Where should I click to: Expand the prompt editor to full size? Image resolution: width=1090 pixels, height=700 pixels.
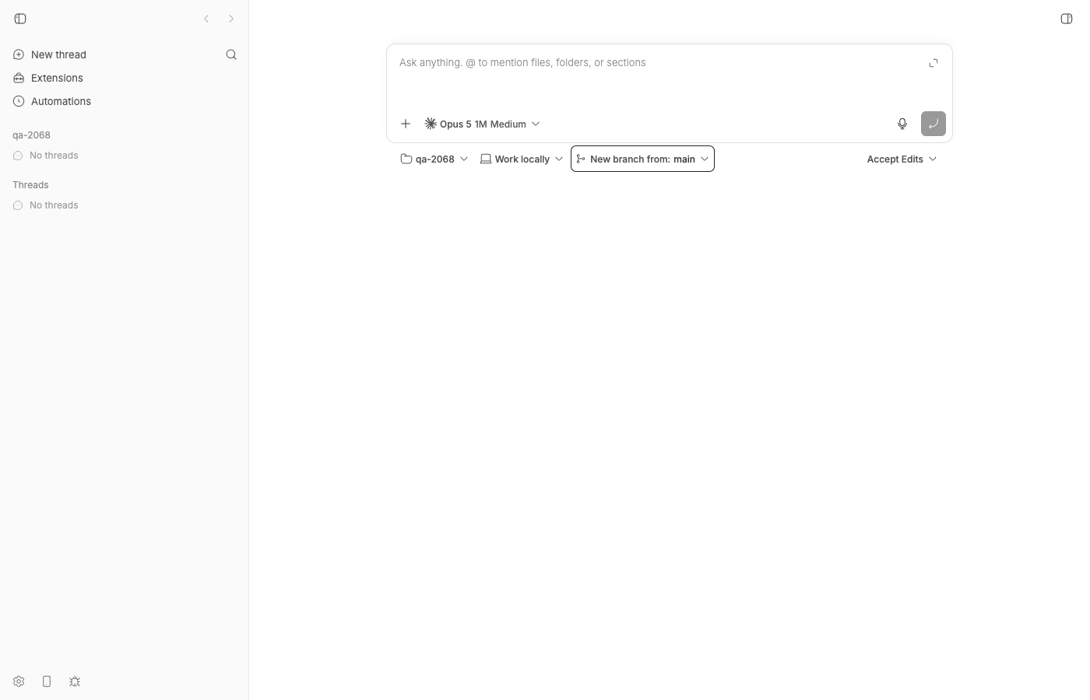(x=934, y=63)
